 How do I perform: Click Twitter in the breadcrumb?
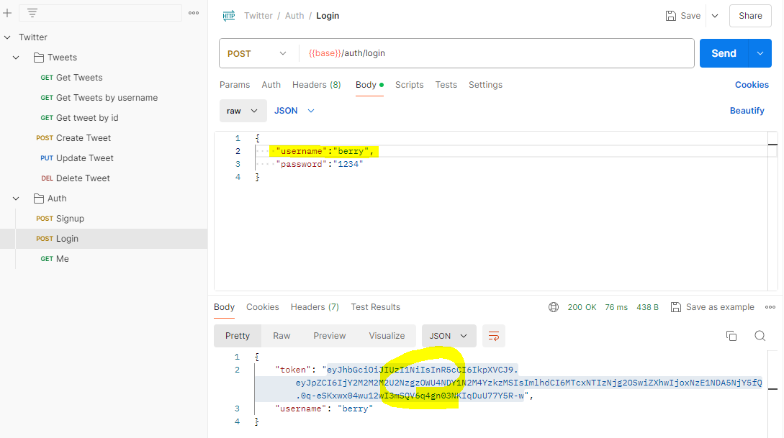pos(258,16)
